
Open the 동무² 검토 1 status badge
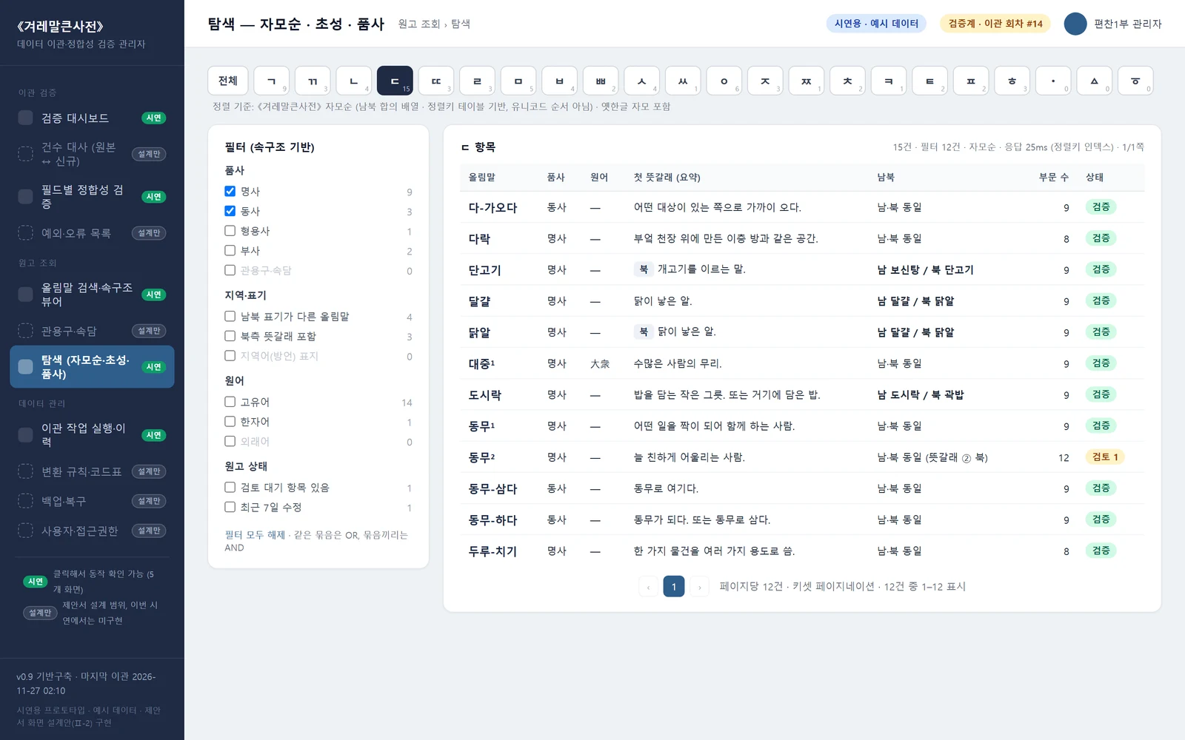(1105, 457)
